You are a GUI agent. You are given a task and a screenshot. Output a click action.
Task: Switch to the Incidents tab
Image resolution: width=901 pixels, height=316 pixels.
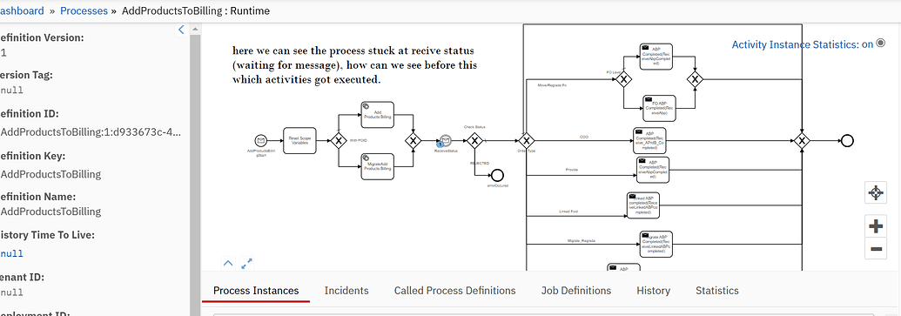346,290
